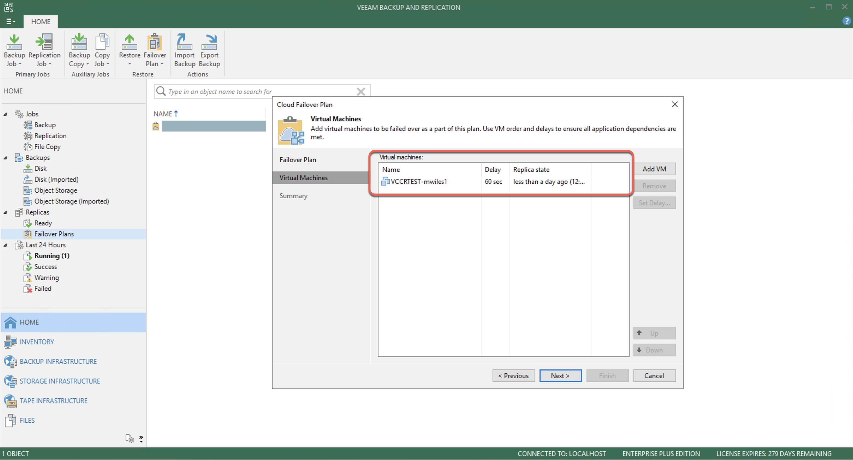Screen dimensions: 853x460
Task: Select the HOME ribbon tab
Action: (x=41, y=22)
